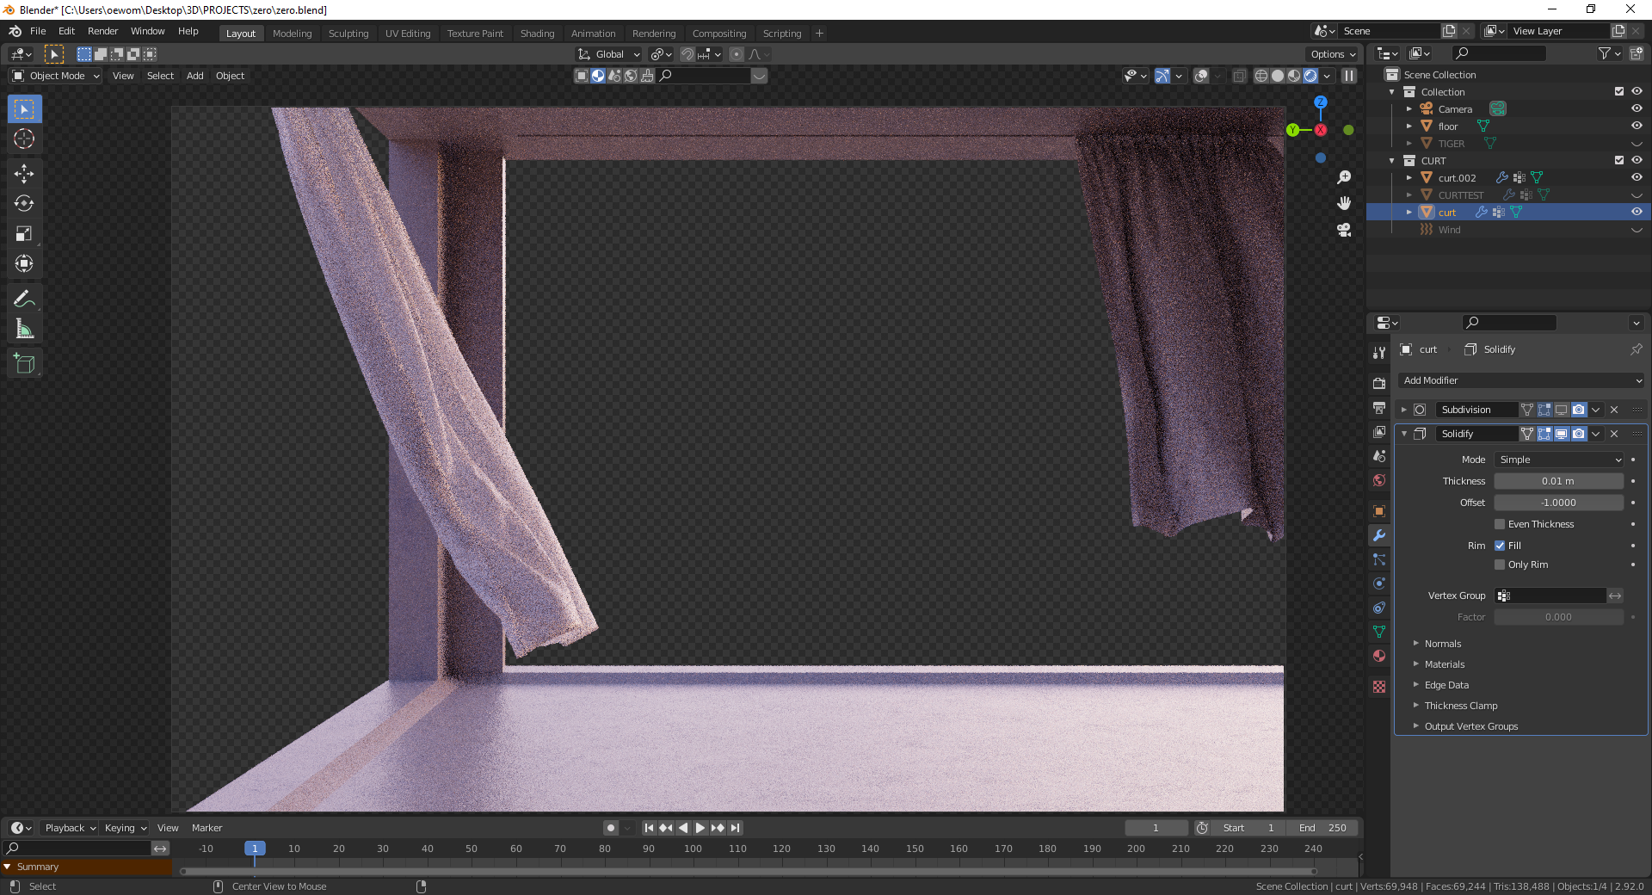Uncheck the Rim Fill checkbox
Image resolution: width=1652 pixels, height=895 pixels.
click(x=1500, y=546)
